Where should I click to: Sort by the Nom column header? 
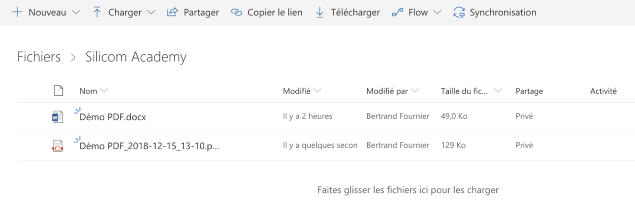[88, 91]
